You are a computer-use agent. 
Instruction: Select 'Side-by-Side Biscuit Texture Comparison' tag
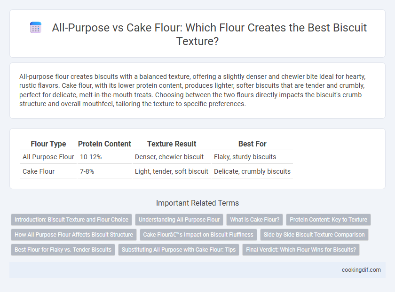point(314,235)
